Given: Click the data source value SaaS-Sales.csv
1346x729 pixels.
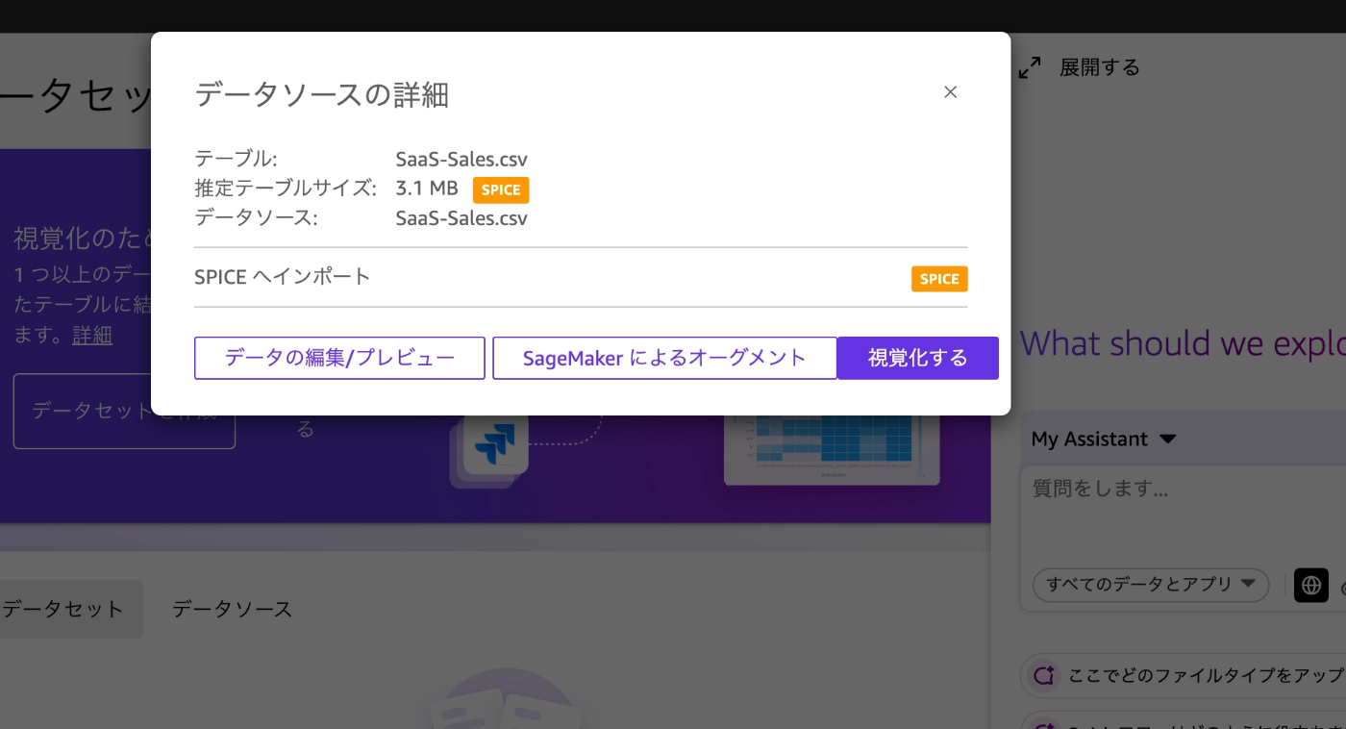Looking at the screenshot, I should [461, 218].
